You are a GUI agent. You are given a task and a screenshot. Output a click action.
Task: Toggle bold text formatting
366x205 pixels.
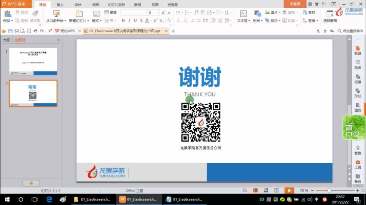pos(123,20)
